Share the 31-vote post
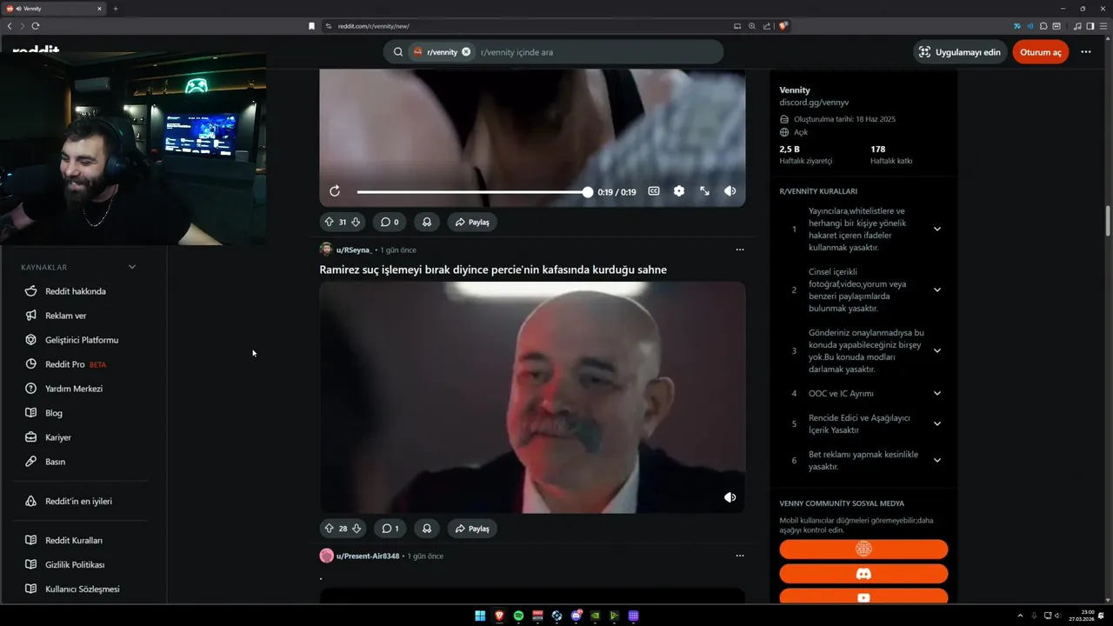1113x626 pixels. (472, 222)
